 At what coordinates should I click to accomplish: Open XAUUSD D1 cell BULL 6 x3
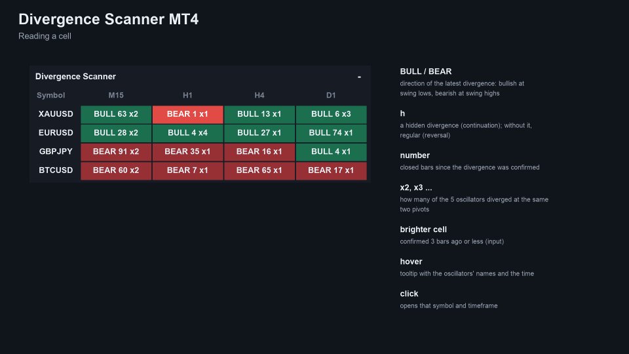331,114
